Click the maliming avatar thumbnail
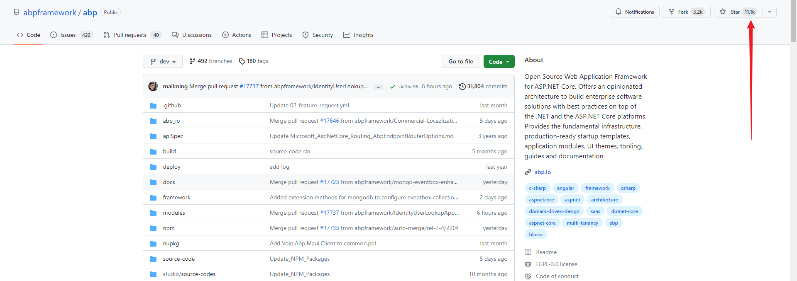Screen dimensions: 797x281 (x=153, y=86)
